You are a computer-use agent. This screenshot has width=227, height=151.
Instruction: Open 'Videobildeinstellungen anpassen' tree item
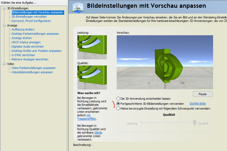click(32, 72)
